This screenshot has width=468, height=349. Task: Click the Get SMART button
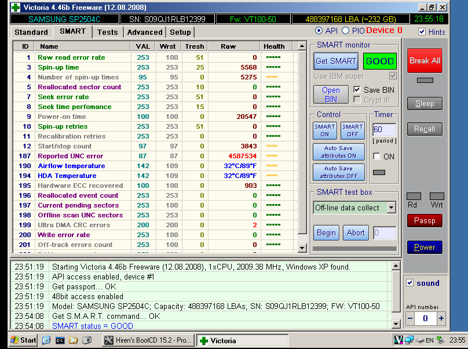coord(336,61)
